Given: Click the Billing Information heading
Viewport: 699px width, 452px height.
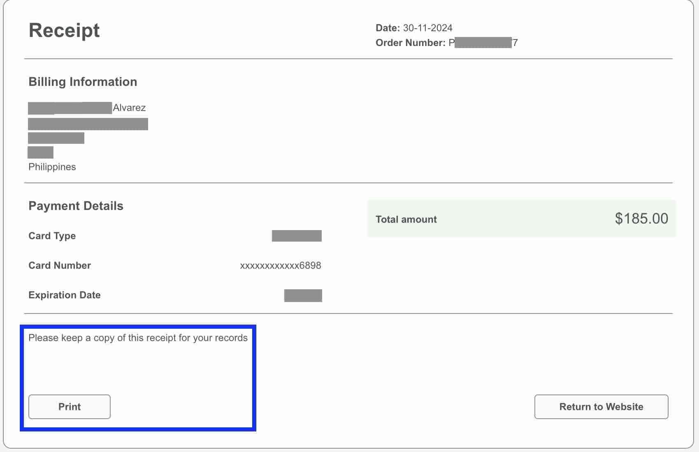Looking at the screenshot, I should click(x=83, y=82).
